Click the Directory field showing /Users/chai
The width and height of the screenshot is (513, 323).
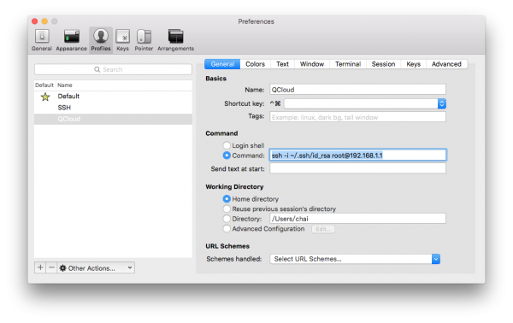[357, 219]
